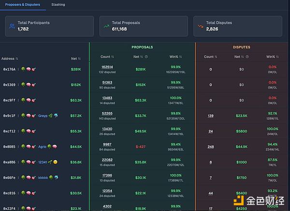
Task: Open proposal count 162514 link
Action: [107, 67]
